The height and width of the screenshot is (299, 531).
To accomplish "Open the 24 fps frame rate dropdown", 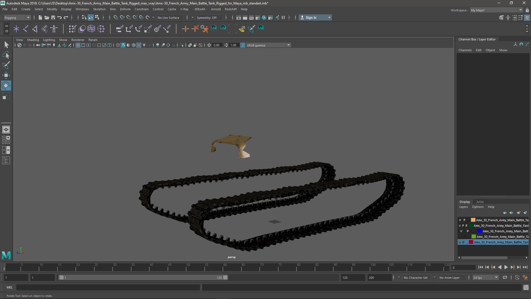I will [496, 277].
